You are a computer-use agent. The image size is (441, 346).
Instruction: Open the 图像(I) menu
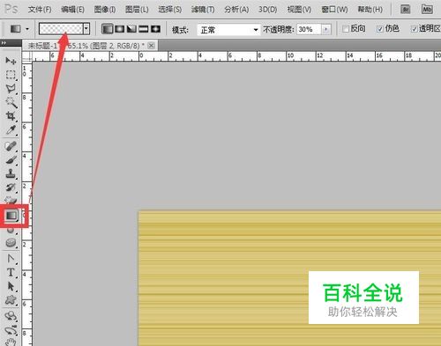point(105,10)
